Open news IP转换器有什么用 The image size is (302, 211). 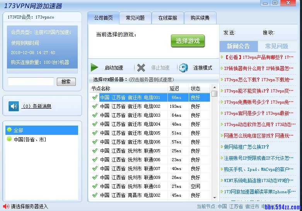tap(258, 68)
